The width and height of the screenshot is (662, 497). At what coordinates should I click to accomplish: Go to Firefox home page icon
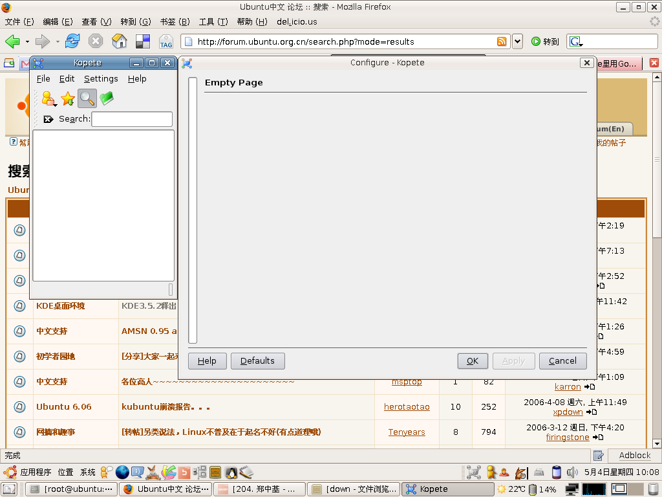[120, 41]
